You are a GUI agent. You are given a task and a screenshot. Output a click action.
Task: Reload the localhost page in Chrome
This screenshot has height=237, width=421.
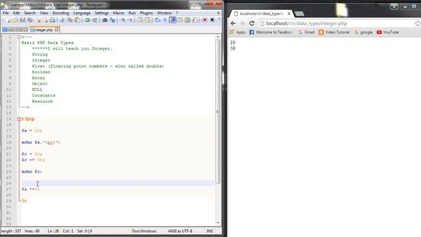pyautogui.click(x=251, y=24)
